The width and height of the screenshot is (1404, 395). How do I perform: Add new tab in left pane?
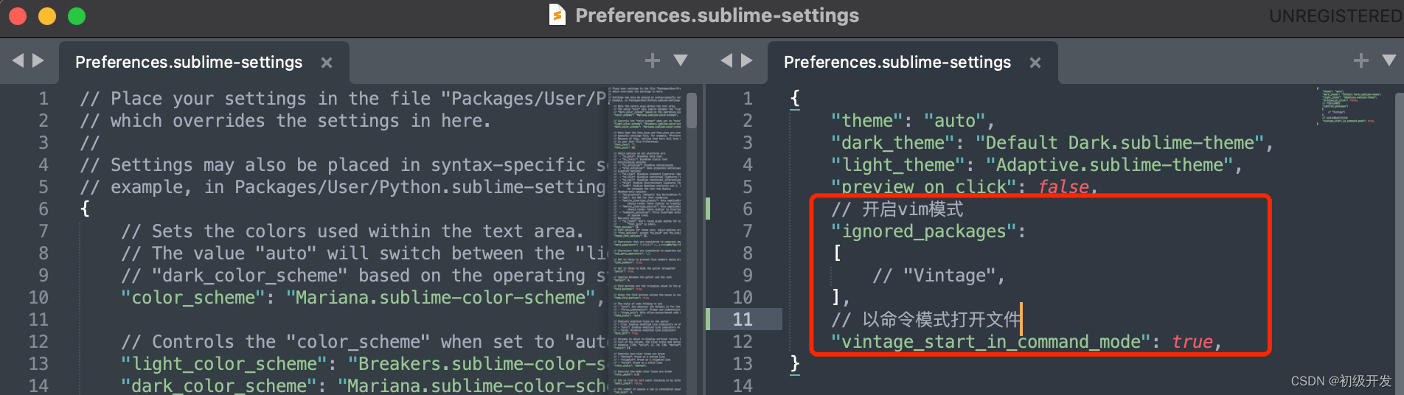pos(653,60)
